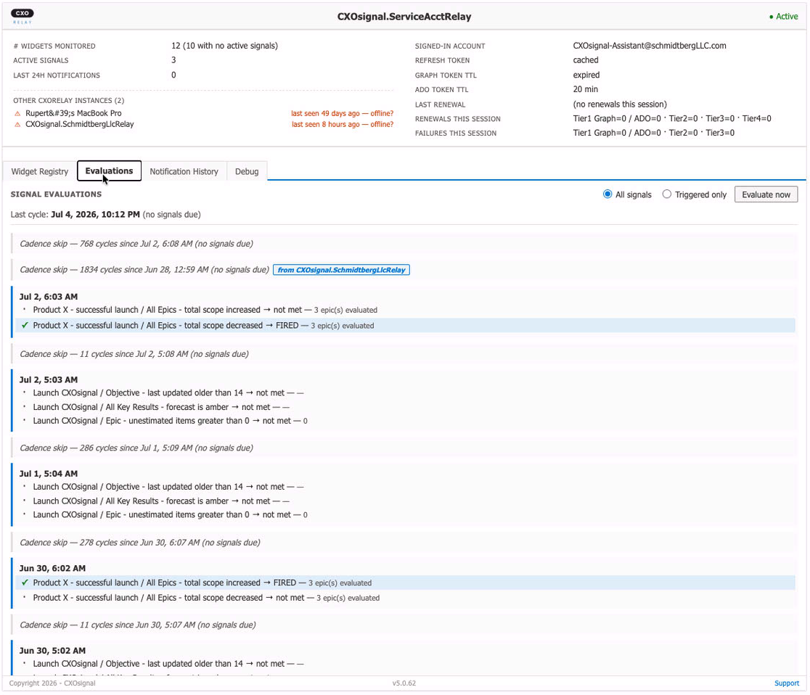
Task: Click the Evaluate now button
Action: [766, 194]
